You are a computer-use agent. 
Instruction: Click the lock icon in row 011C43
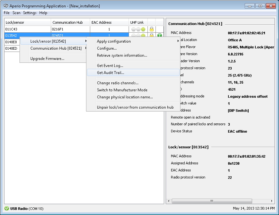point(152,29)
